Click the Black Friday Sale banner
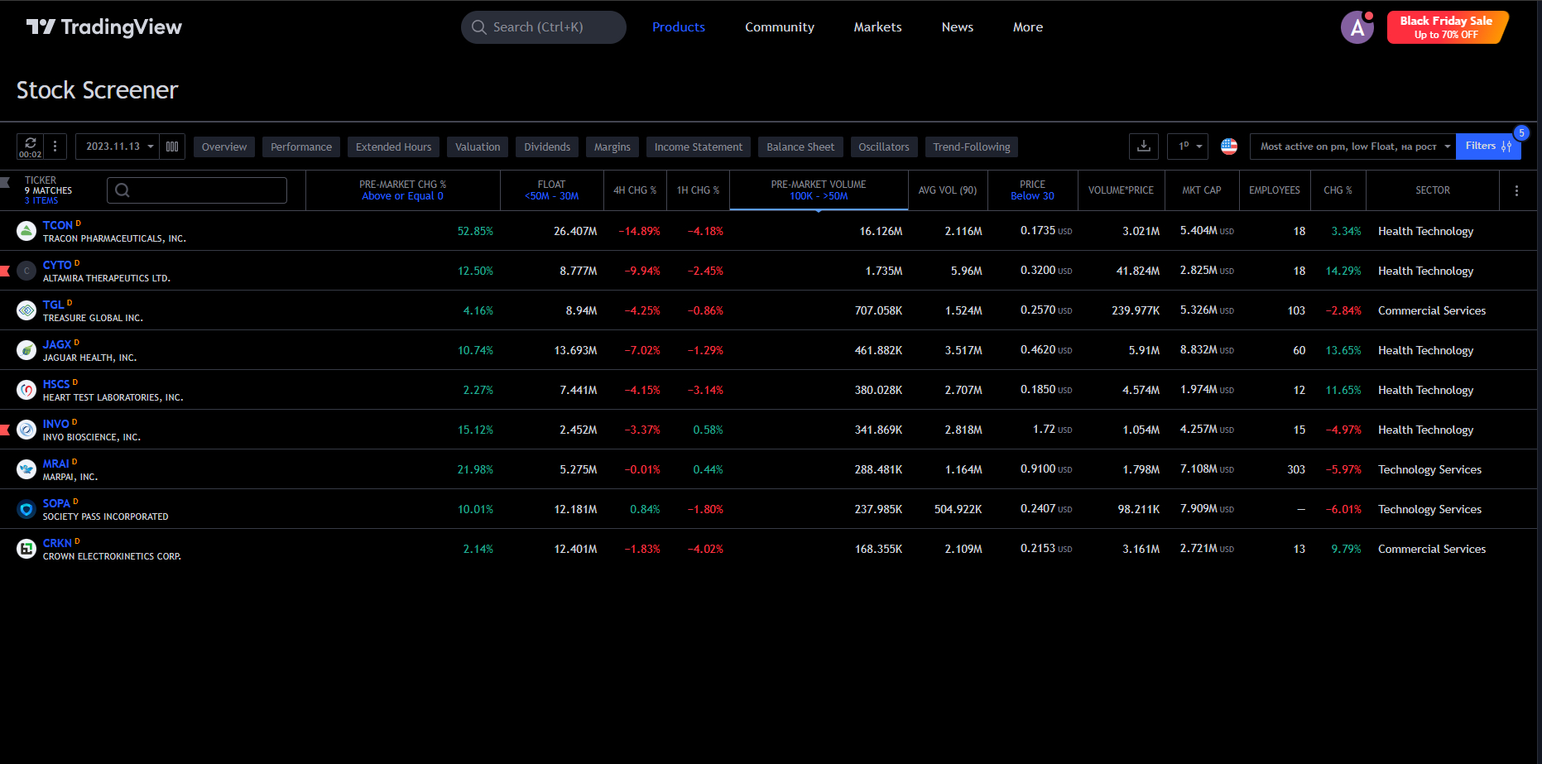1542x764 pixels. click(1447, 27)
